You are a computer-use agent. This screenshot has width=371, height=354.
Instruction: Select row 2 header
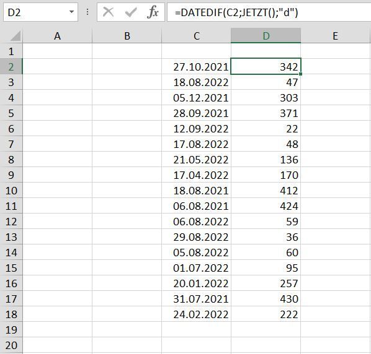11,67
